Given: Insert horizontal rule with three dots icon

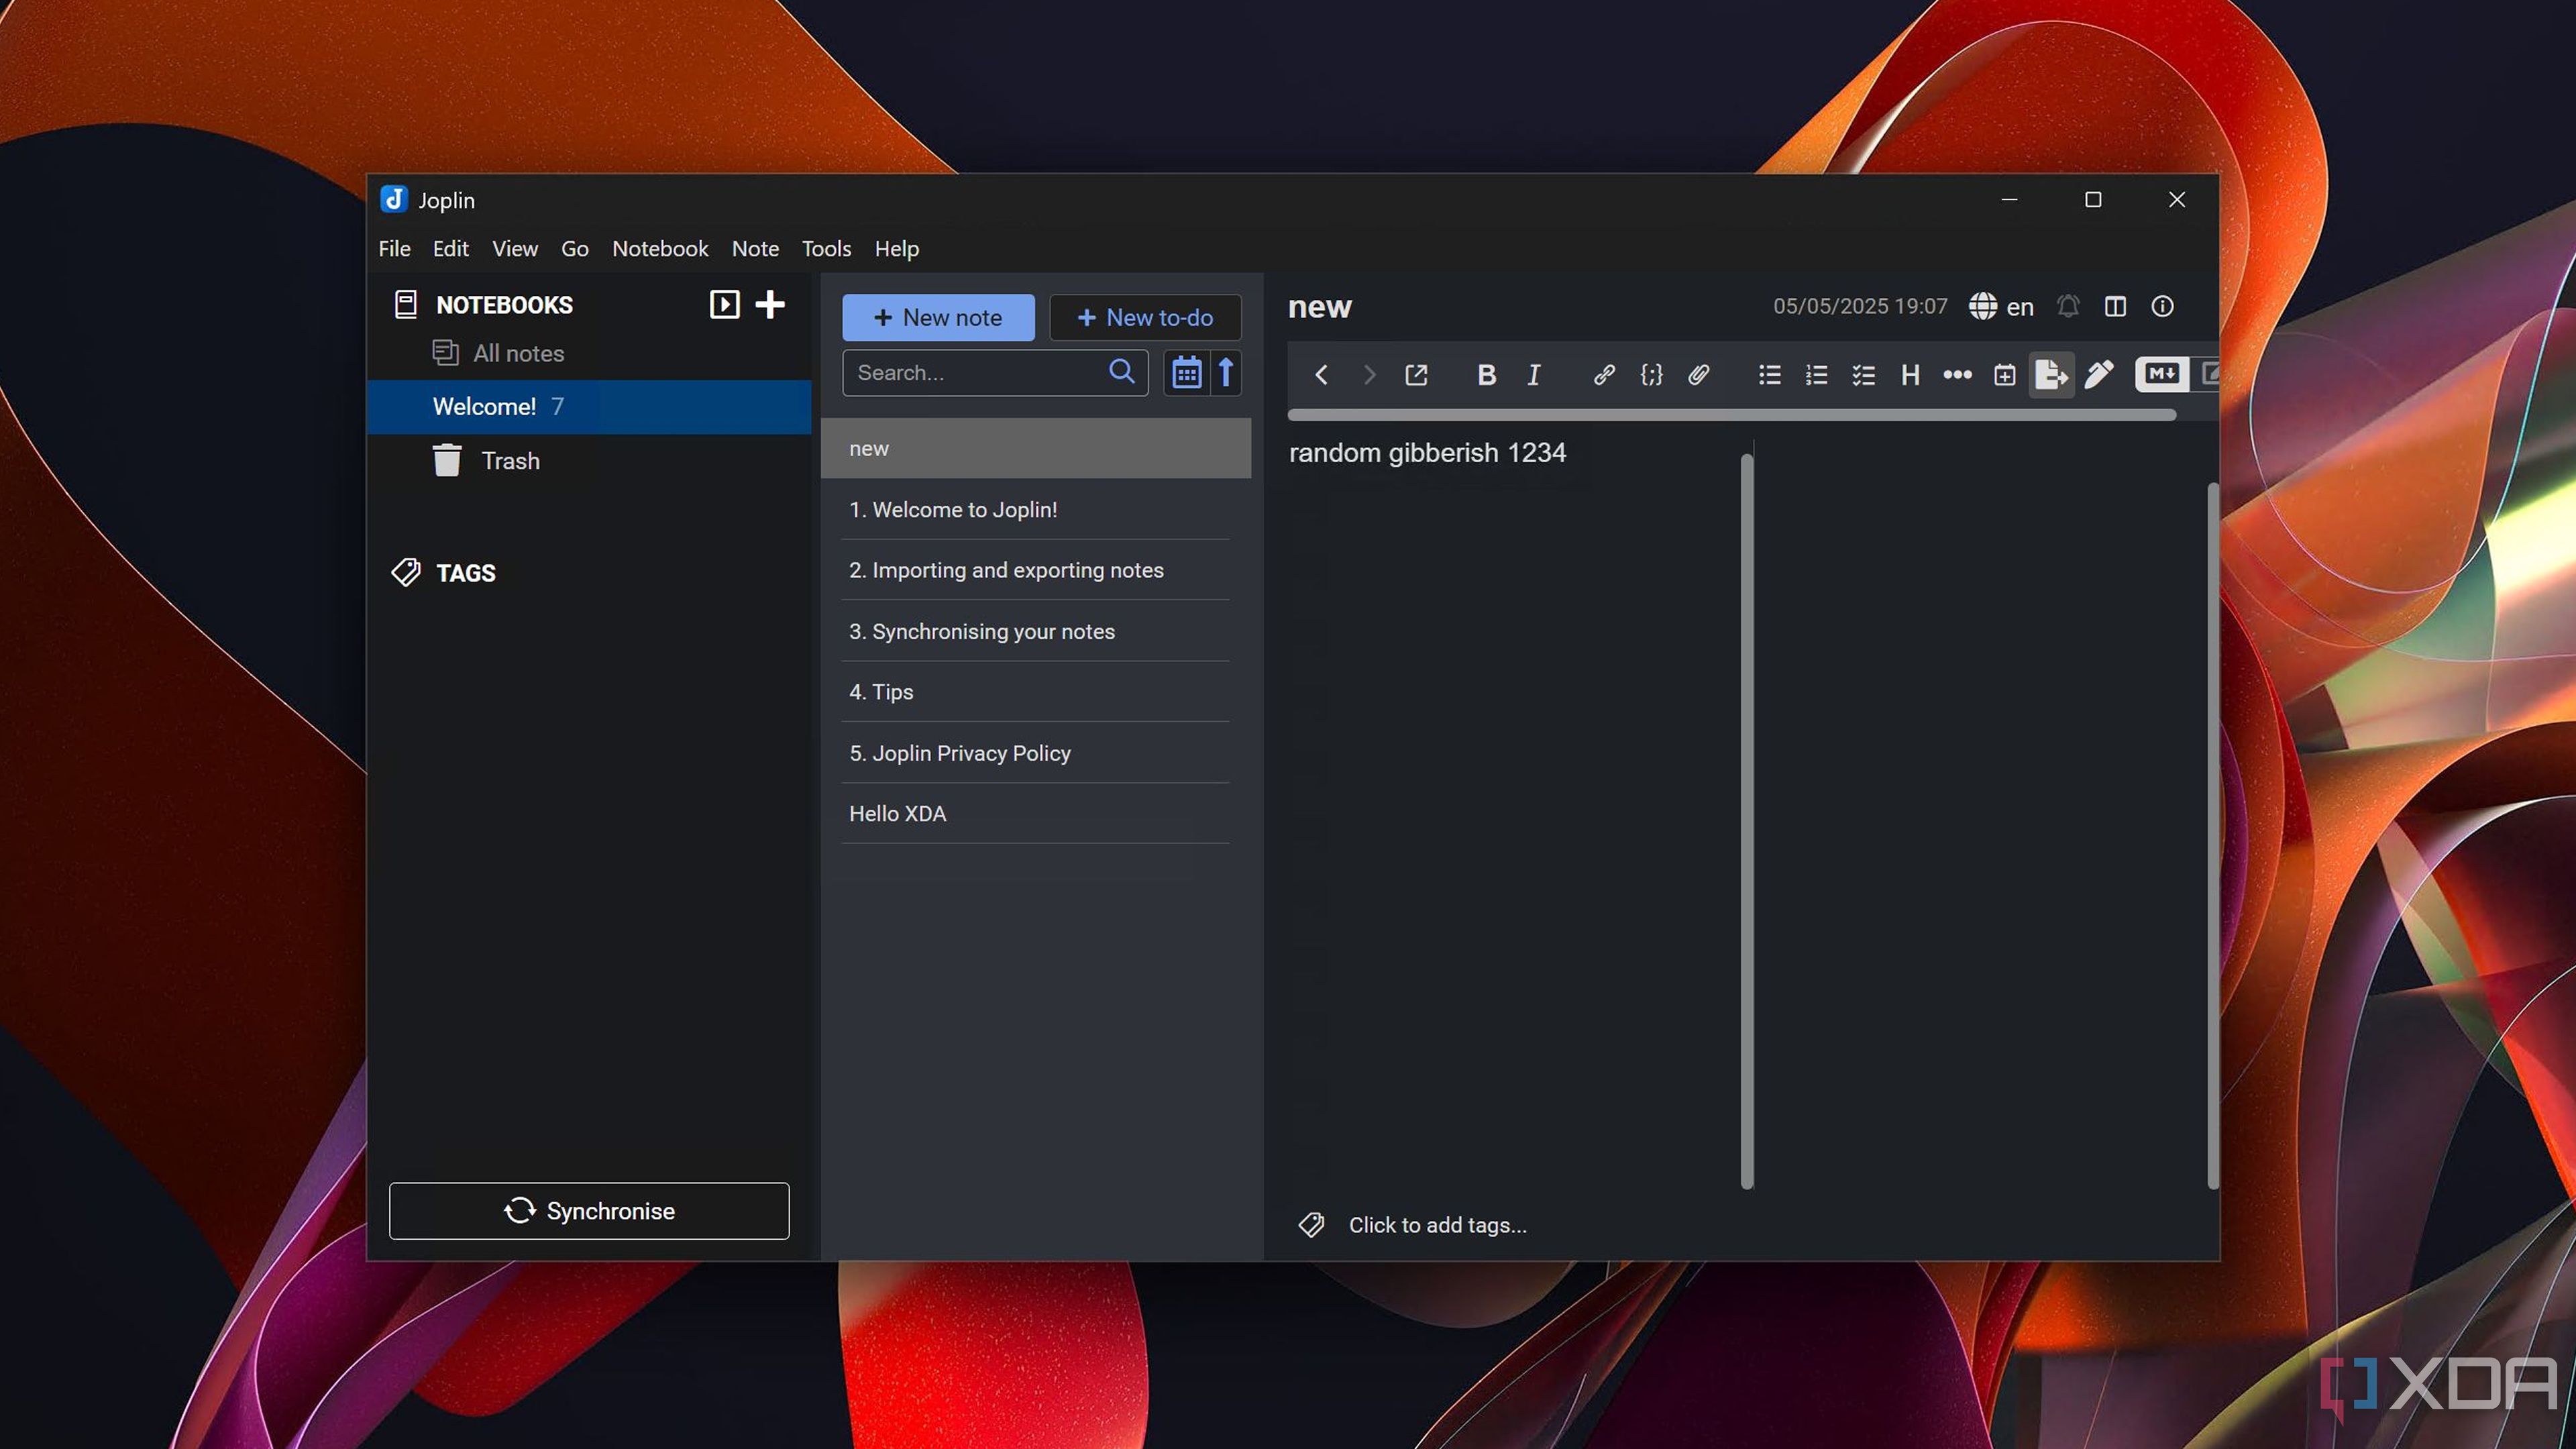Looking at the screenshot, I should pyautogui.click(x=1957, y=374).
